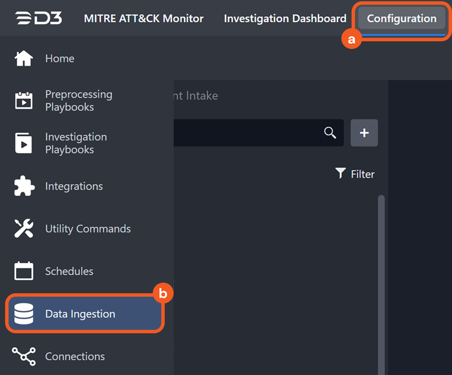Switch to the Investigation Dashboard tab
452x375 pixels.
pyautogui.click(x=285, y=19)
